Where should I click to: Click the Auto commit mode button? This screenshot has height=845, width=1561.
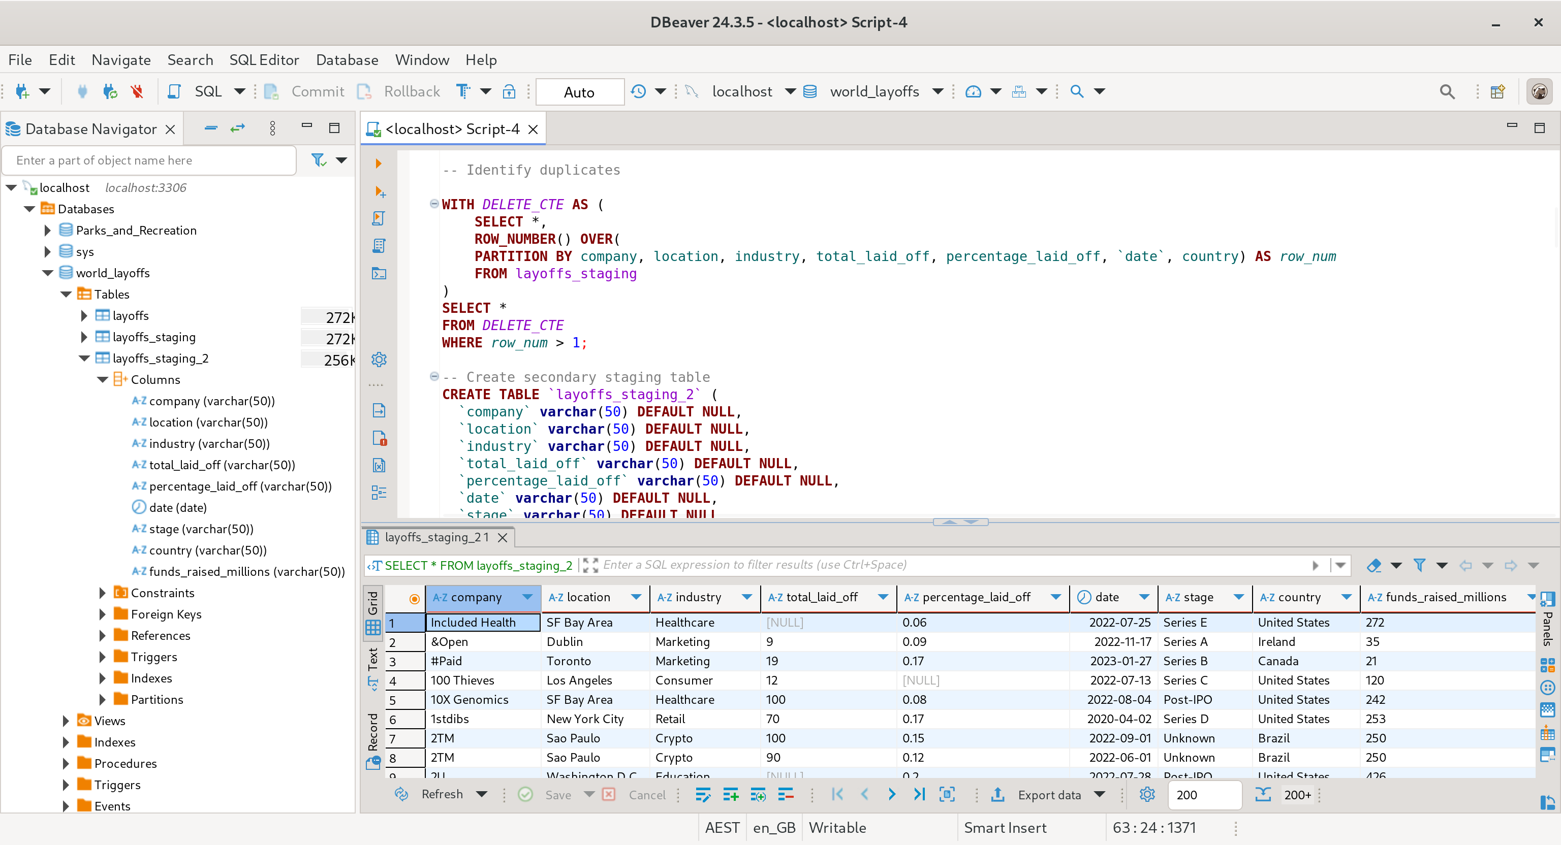[579, 92]
